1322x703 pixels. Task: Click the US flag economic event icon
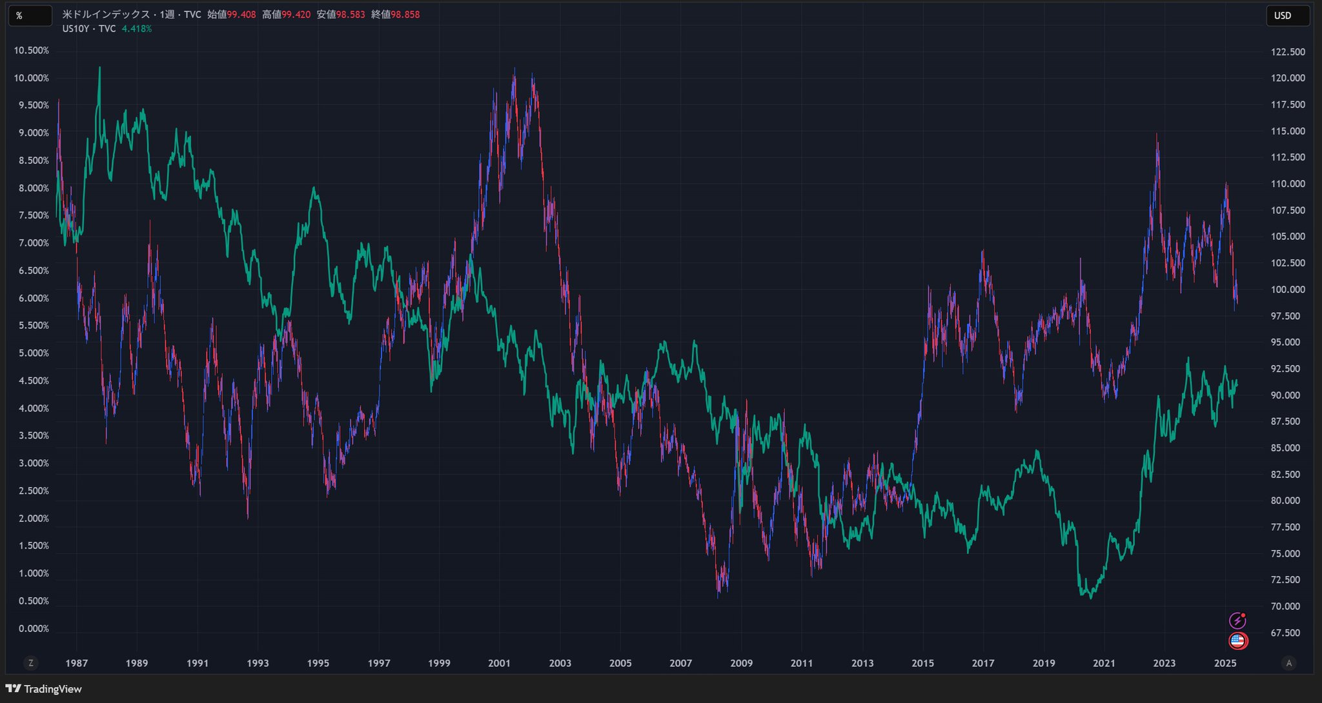click(x=1237, y=640)
